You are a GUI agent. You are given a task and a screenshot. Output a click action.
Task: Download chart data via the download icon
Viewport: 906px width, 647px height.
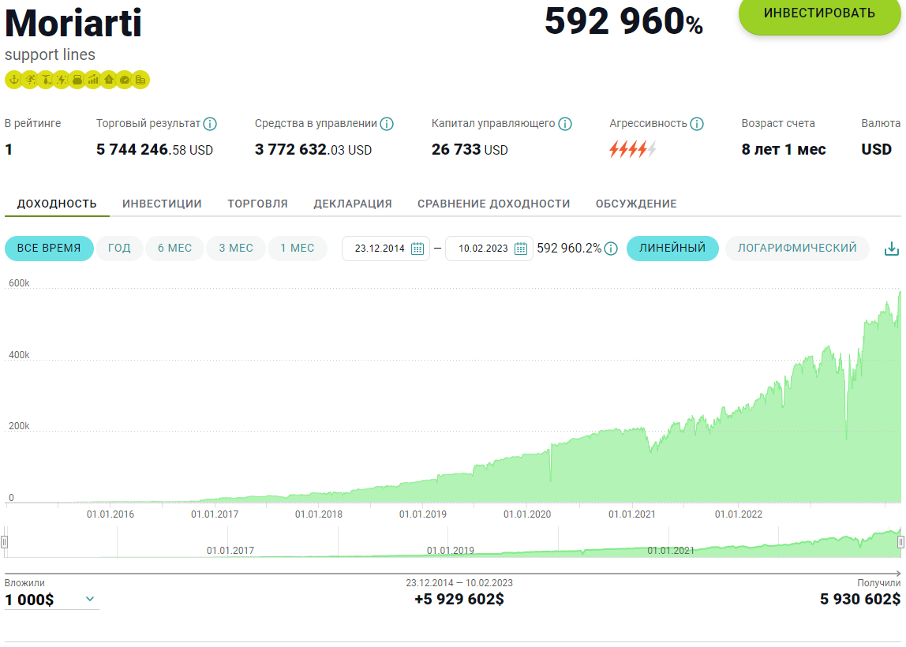click(891, 249)
